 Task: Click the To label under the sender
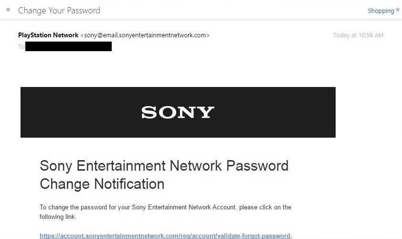(x=21, y=47)
